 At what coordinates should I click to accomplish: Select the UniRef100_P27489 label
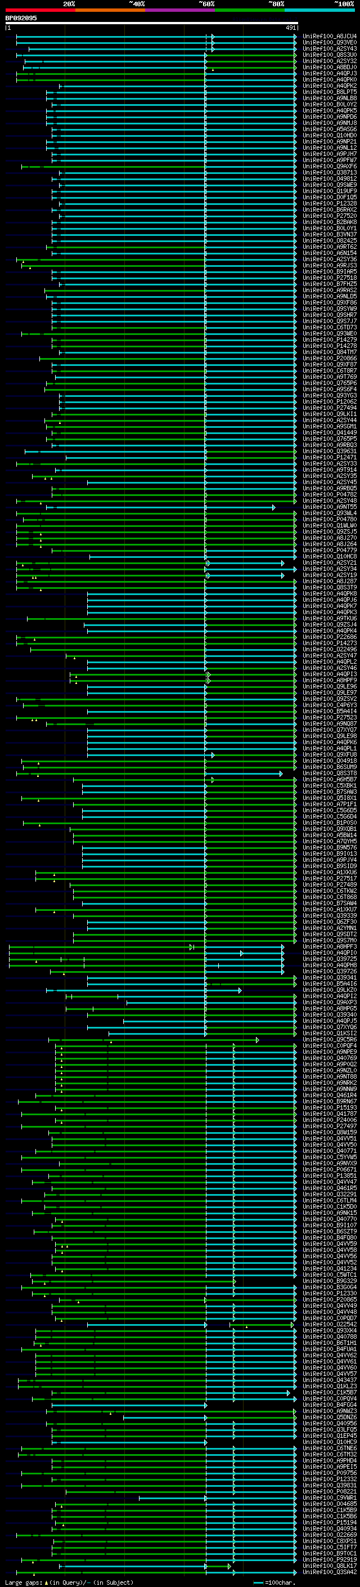330,884
